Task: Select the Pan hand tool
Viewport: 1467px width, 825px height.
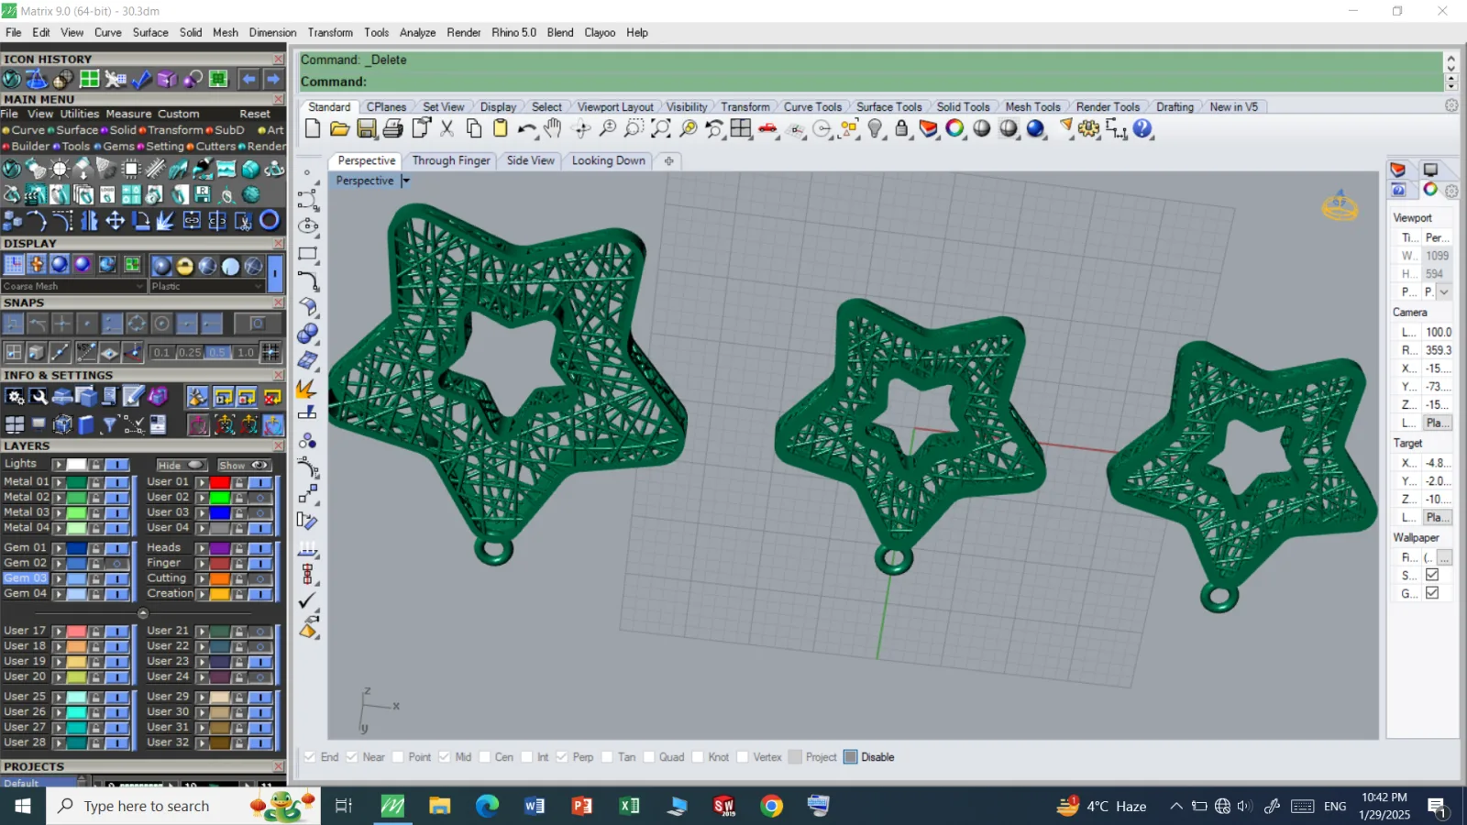Action: pos(553,129)
